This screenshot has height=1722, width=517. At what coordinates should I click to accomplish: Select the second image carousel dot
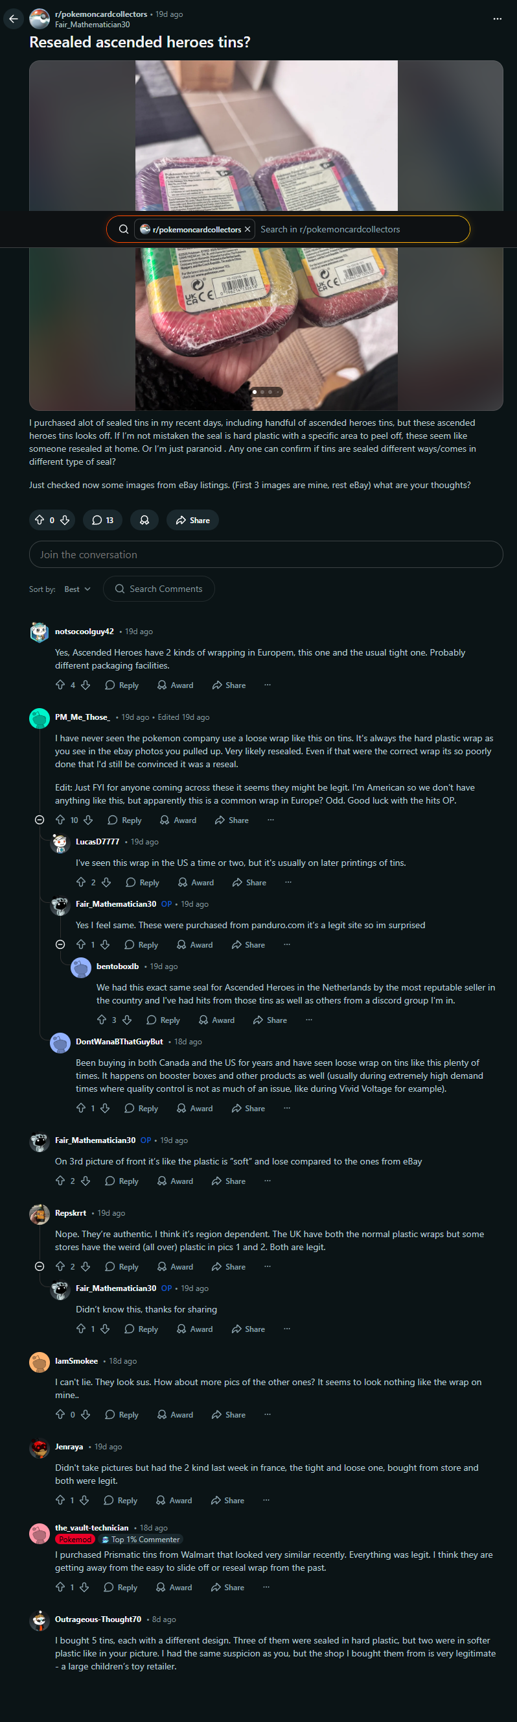[262, 392]
